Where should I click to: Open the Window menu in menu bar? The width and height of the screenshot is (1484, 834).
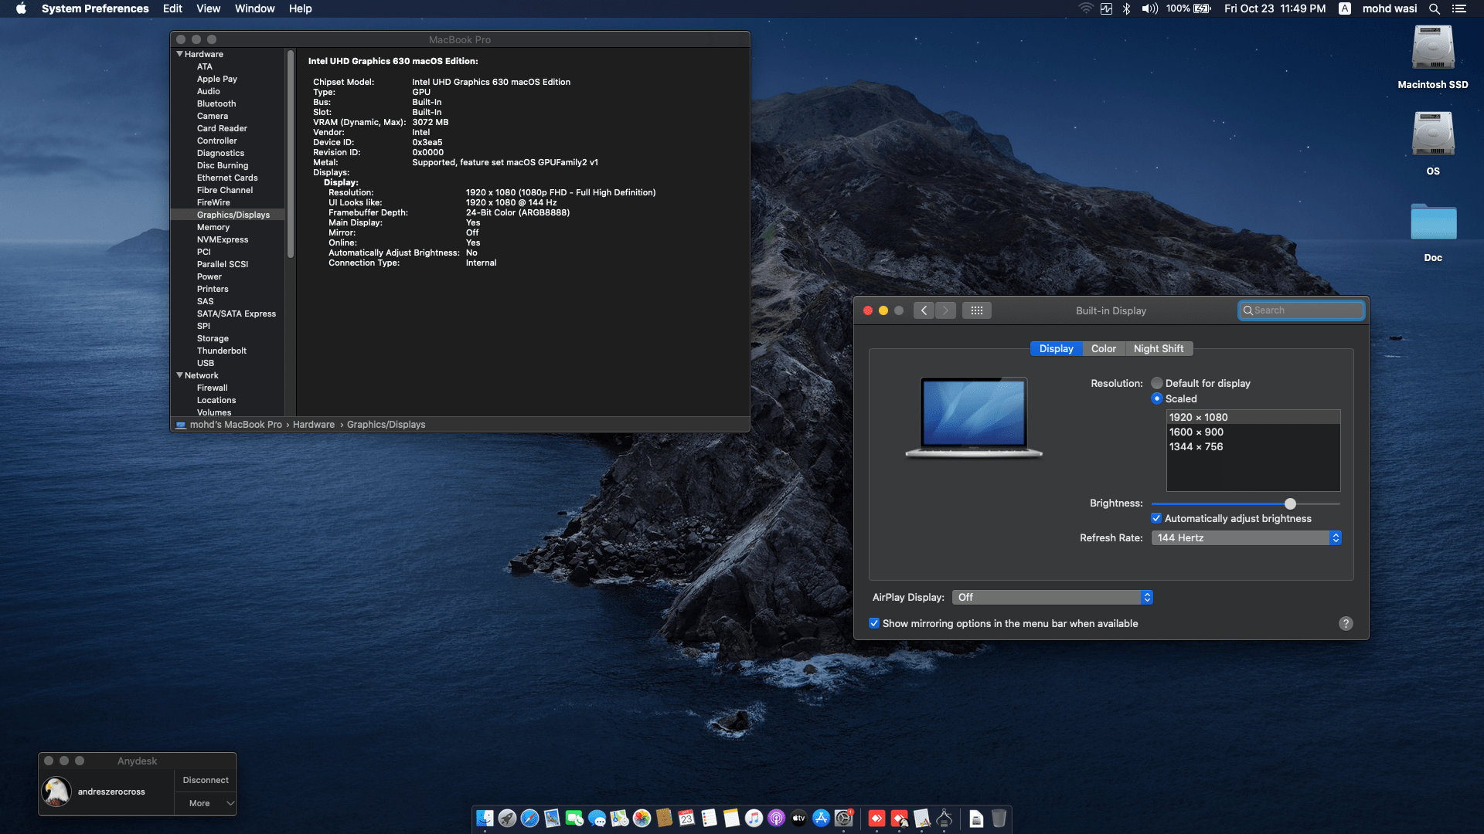(x=254, y=8)
